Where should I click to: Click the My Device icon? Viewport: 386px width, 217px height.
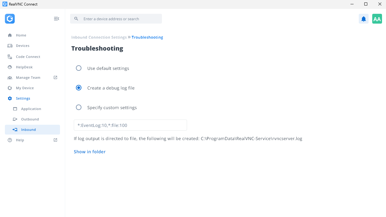point(10,88)
